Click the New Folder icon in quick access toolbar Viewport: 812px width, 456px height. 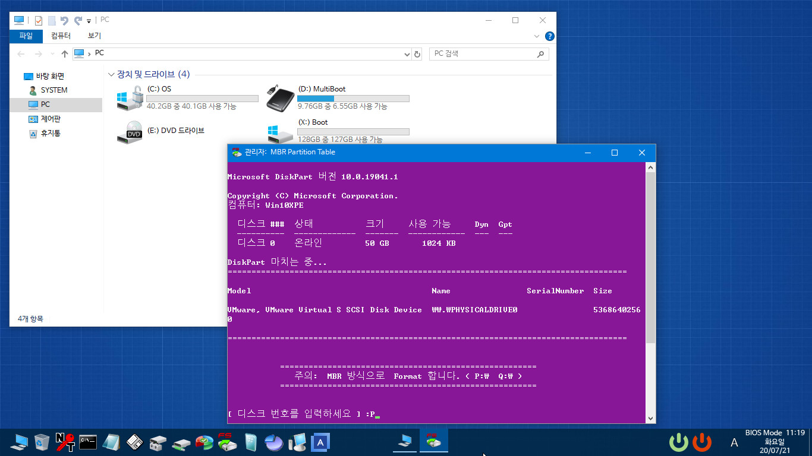52,20
